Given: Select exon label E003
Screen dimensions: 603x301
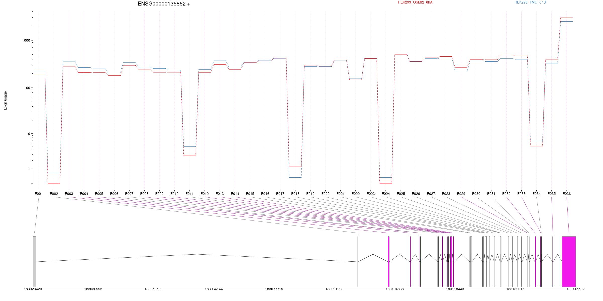Looking at the screenshot, I should tap(69, 194).
